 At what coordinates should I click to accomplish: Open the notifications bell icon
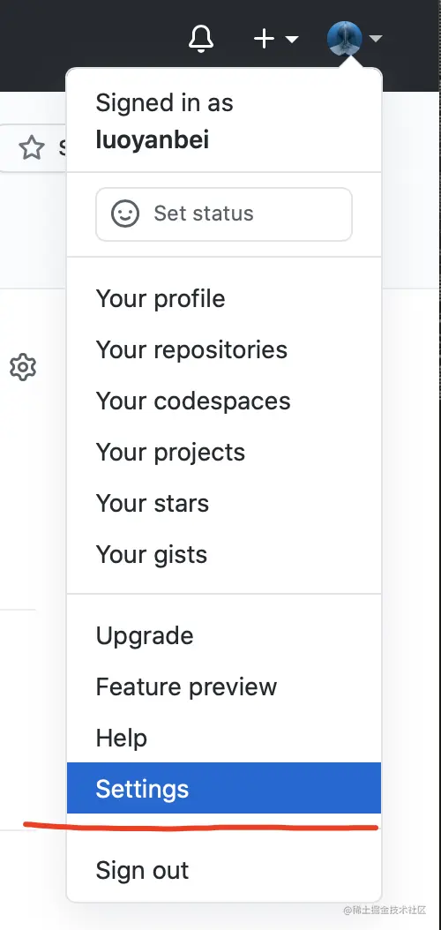[x=201, y=39]
